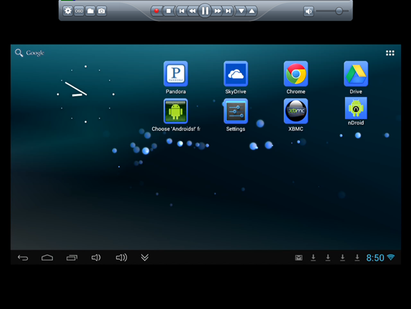Open the recent apps navigation button
The height and width of the screenshot is (309, 411).
(x=71, y=258)
